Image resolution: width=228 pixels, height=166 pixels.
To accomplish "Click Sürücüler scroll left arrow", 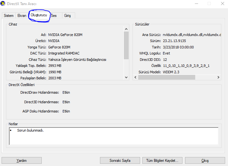I will (x=135, y=77).
